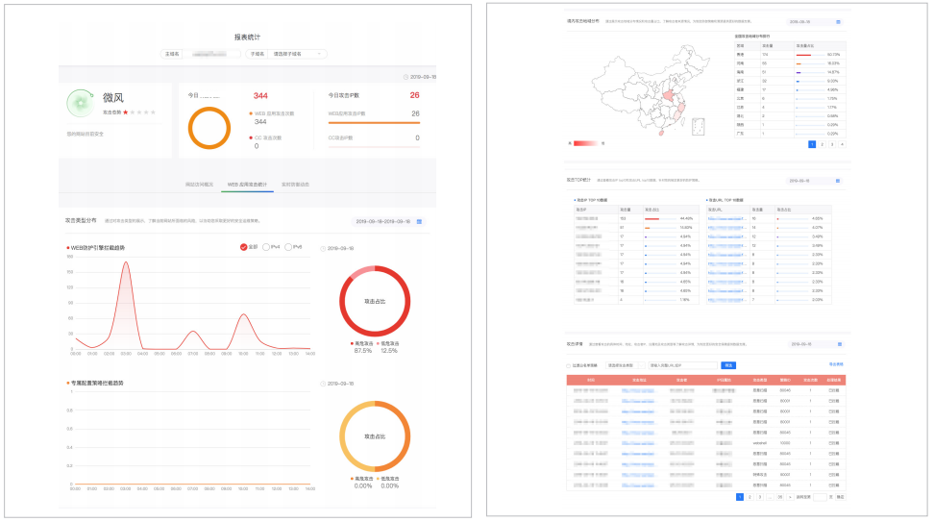Click the red gradient map legend bar
934x522 pixels.
[585, 143]
